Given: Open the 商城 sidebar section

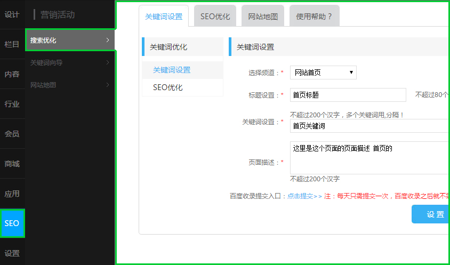Looking at the screenshot, I should coord(12,164).
